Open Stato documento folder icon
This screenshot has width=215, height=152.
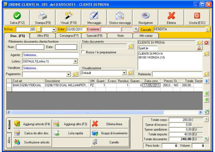131,46
